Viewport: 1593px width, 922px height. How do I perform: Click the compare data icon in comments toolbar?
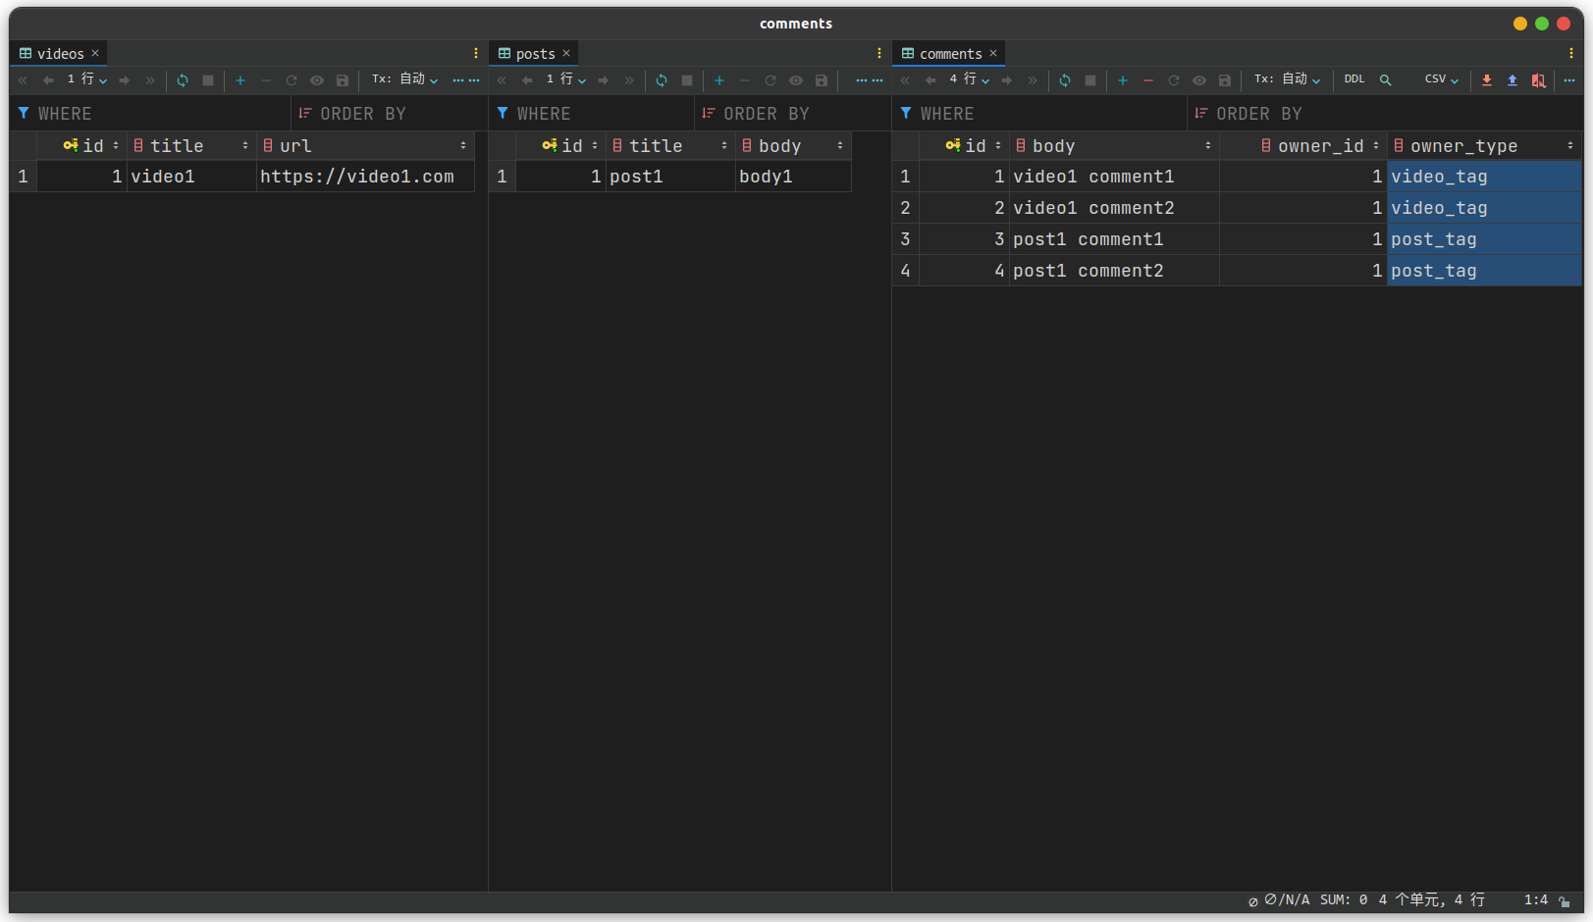[x=1538, y=80]
